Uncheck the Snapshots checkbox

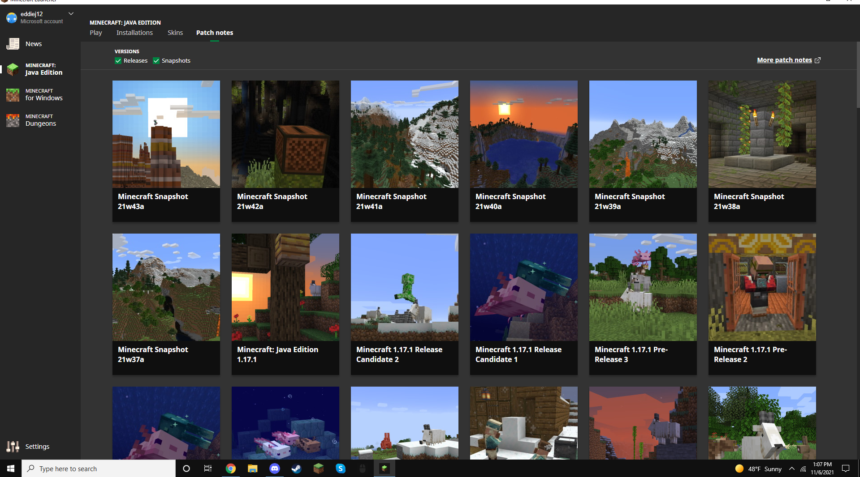[156, 61]
